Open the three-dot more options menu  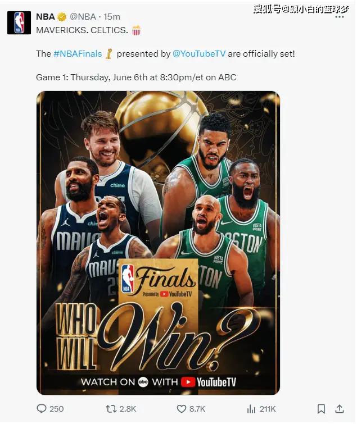coord(340,17)
